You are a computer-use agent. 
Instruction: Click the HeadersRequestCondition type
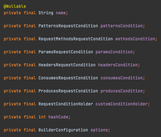67,65
